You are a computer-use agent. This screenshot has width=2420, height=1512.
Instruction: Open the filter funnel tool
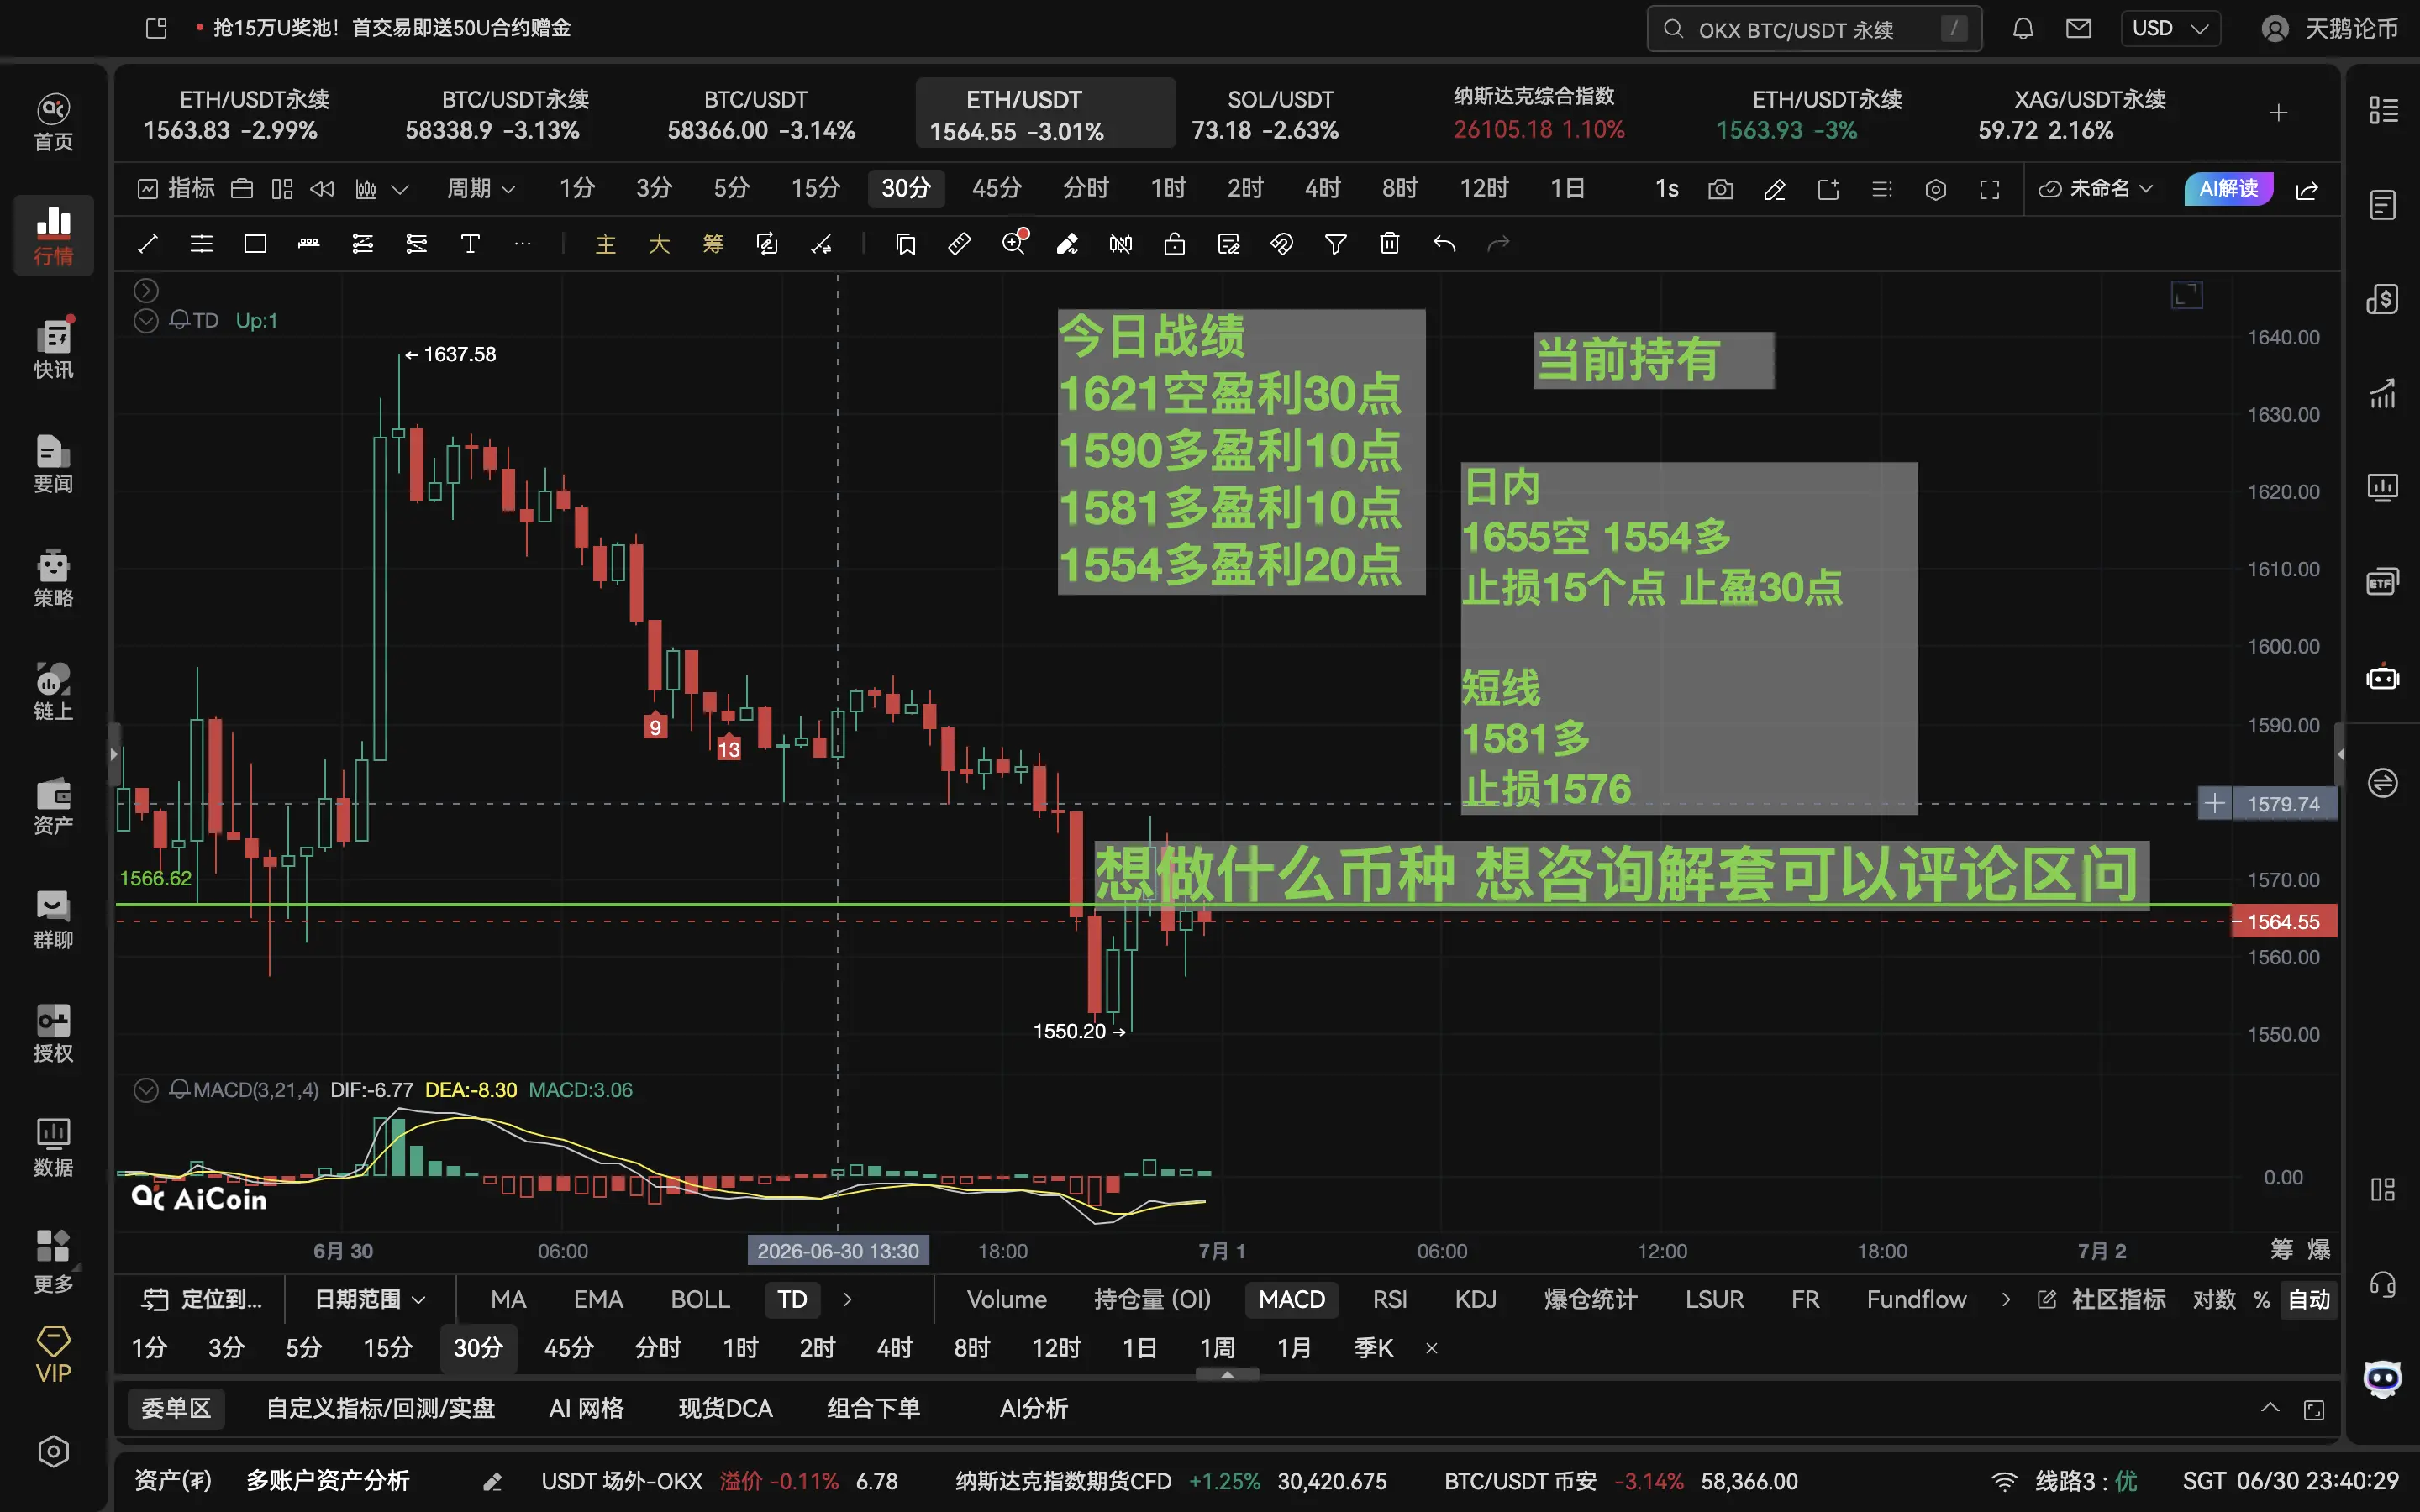tap(1335, 244)
